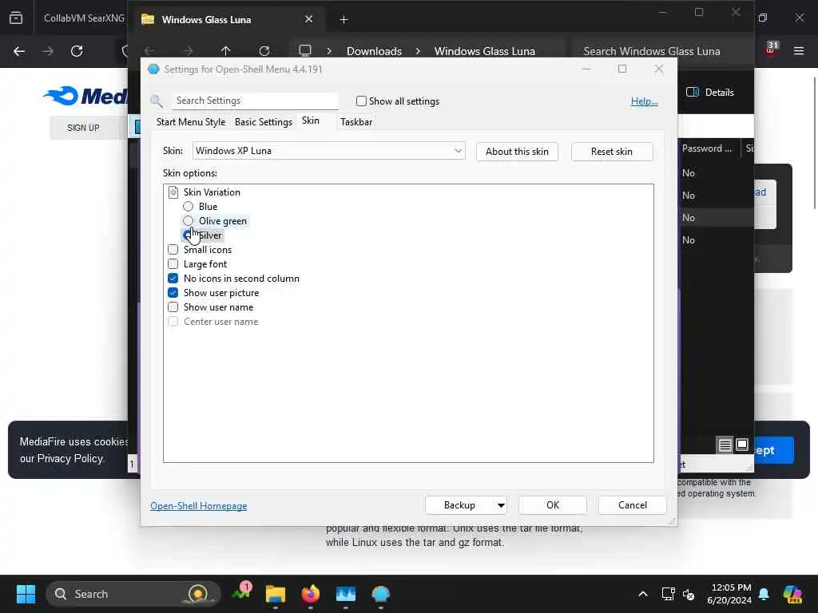Image resolution: width=818 pixels, height=613 pixels.
Task: Enable the Small icons option
Action: (173, 250)
